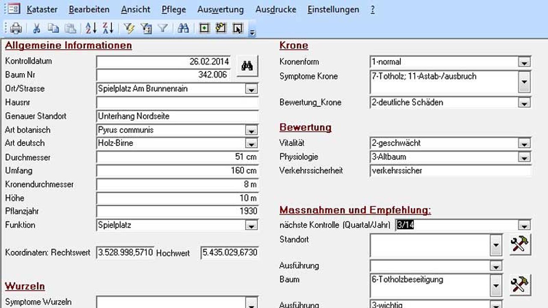This screenshot has width=548, height=308.
Task: Open the Einstellungen menu
Action: point(333,9)
